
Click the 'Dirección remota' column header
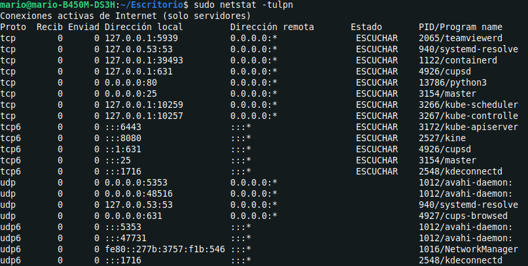click(272, 27)
